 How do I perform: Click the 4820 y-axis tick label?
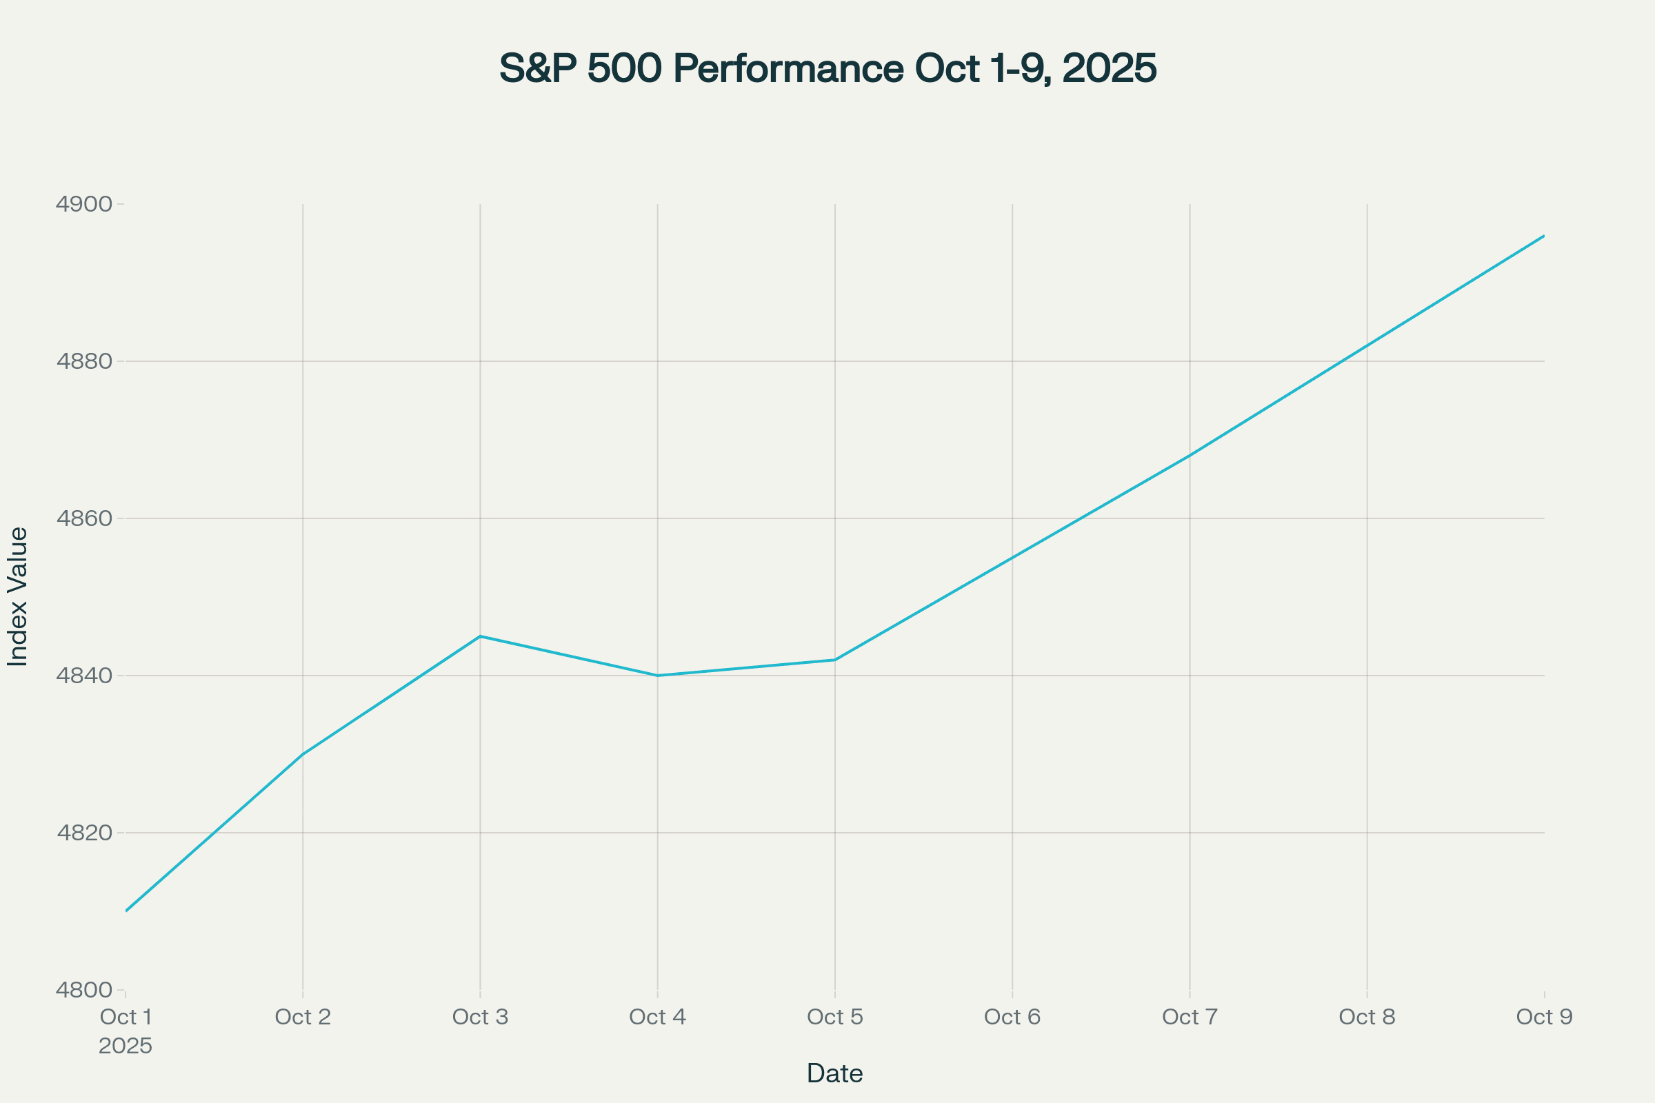(84, 833)
